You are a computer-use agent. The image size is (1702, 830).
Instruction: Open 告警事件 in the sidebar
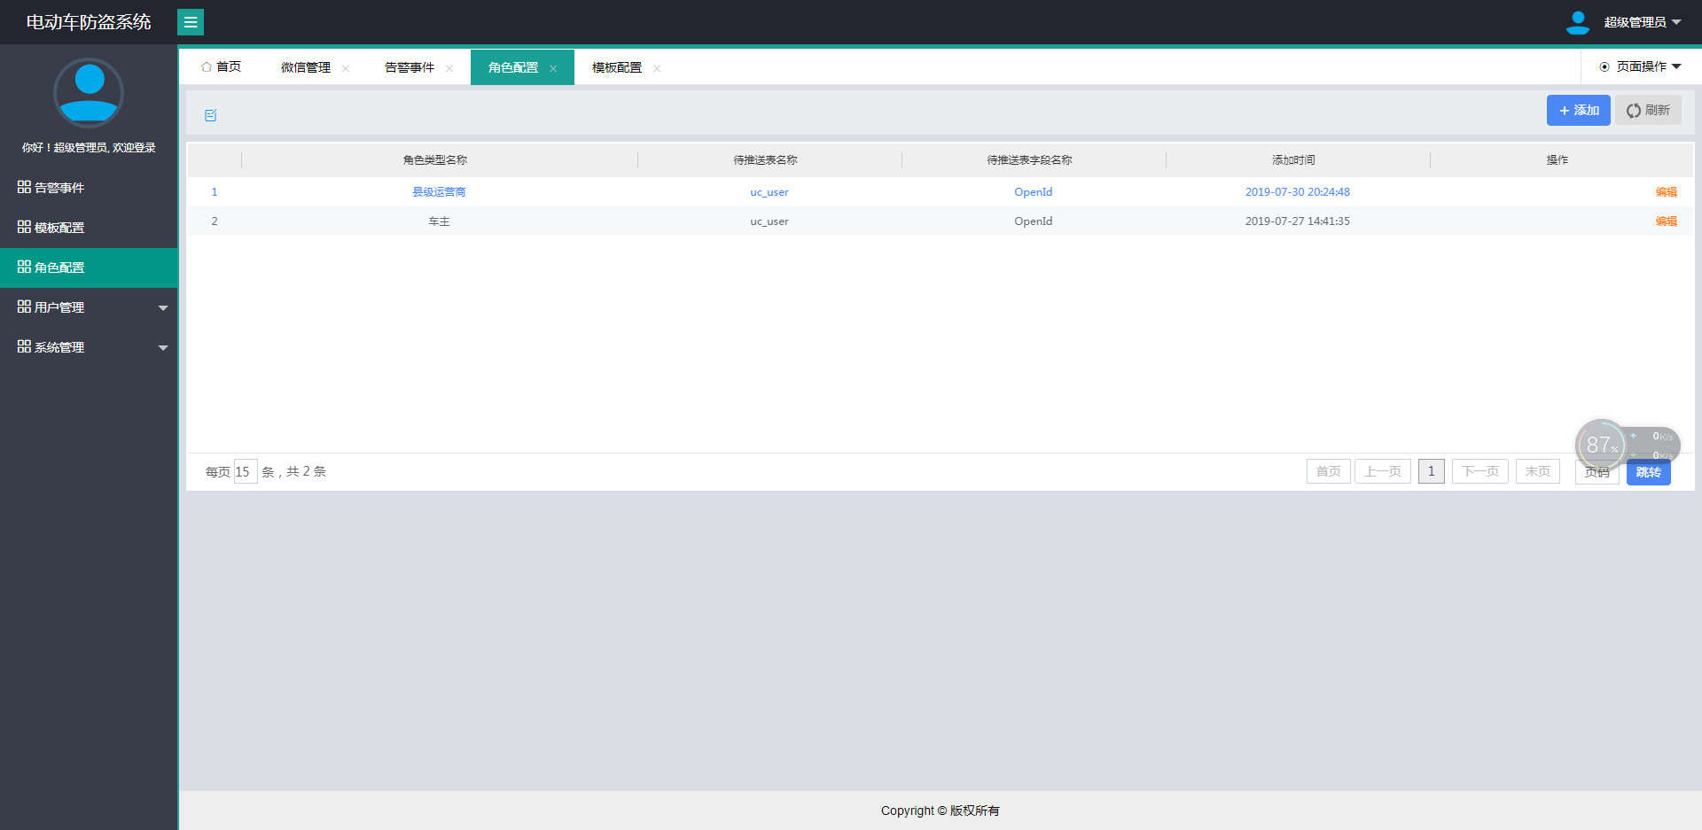[x=89, y=188]
